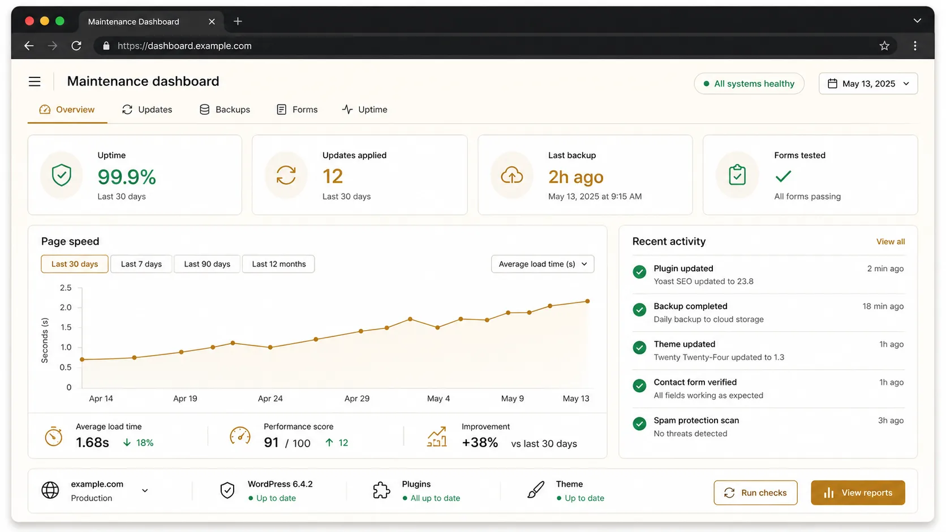Click the May 13 data point on chart
The height and width of the screenshot is (532, 946).
(x=587, y=301)
